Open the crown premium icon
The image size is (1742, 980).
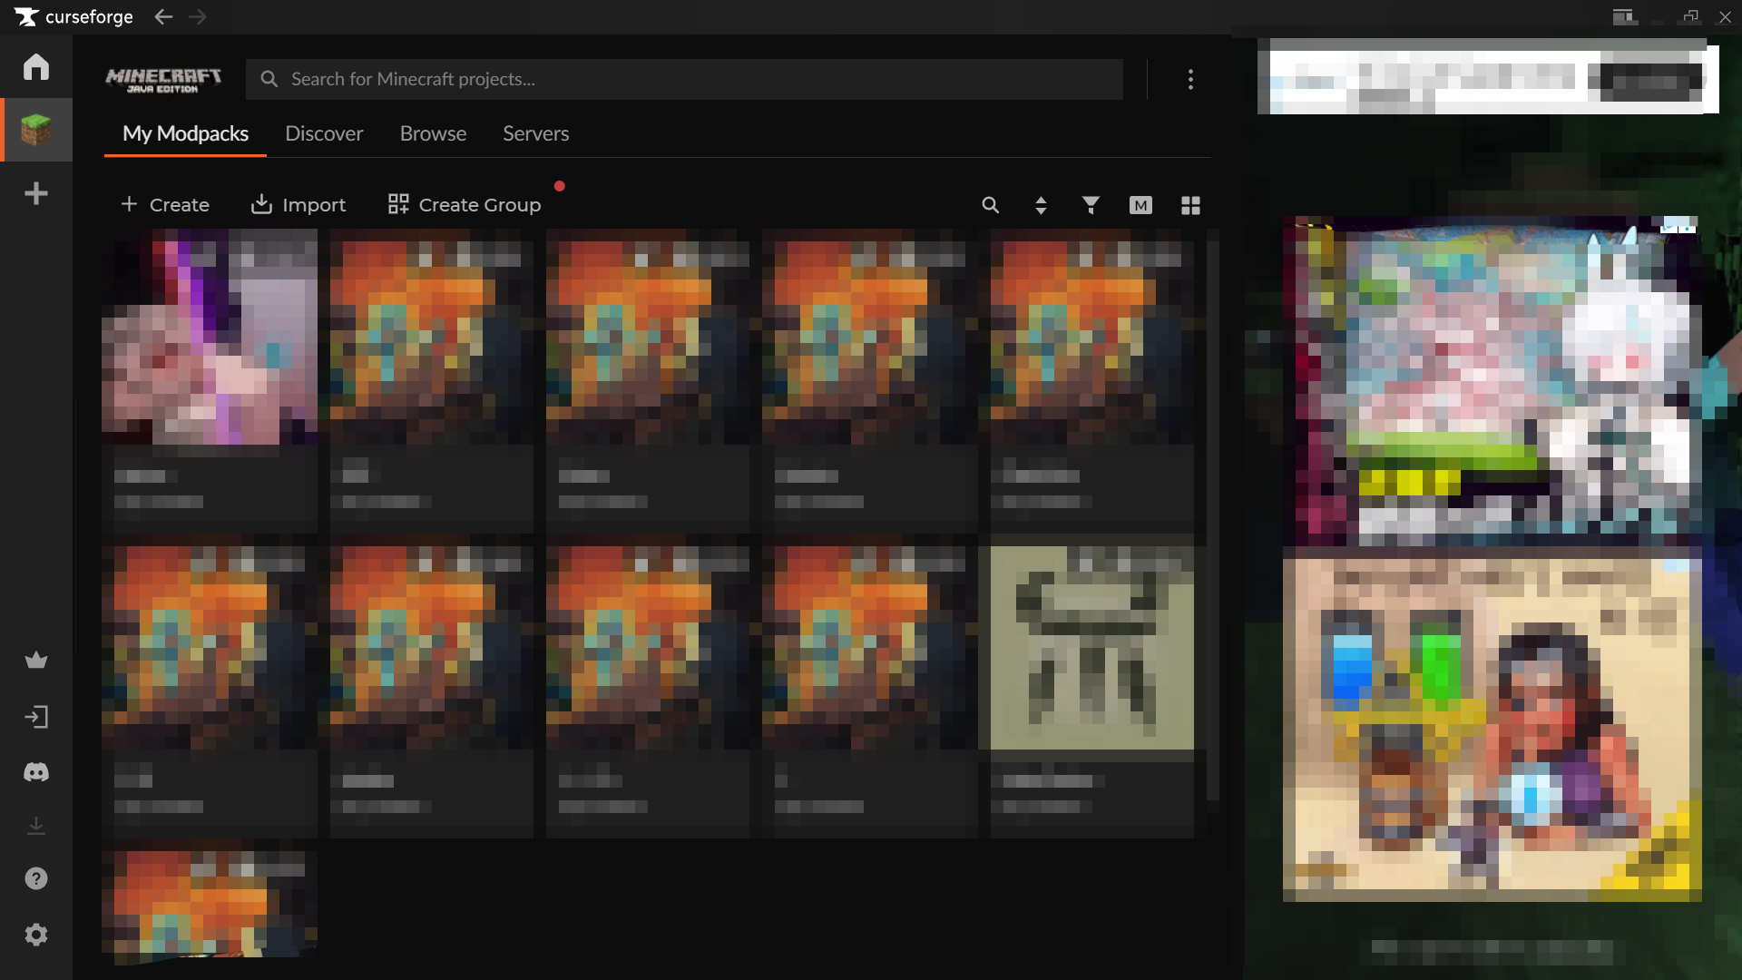click(x=36, y=661)
